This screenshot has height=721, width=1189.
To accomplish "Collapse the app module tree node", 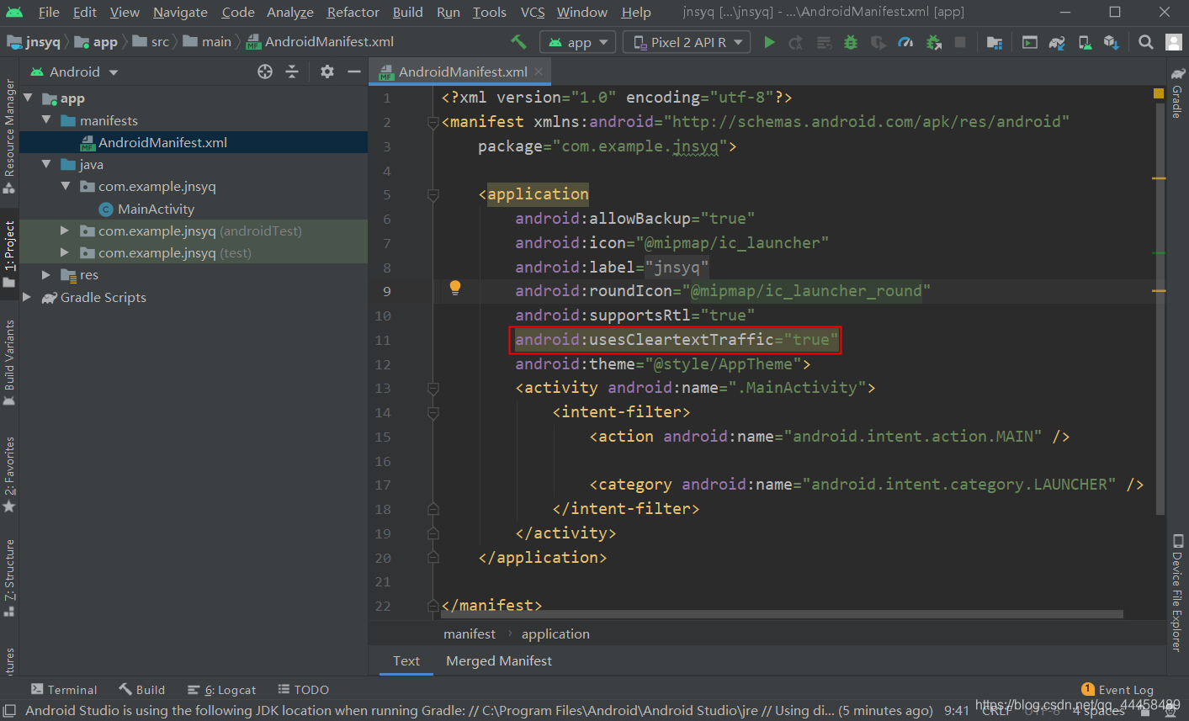I will (x=28, y=98).
